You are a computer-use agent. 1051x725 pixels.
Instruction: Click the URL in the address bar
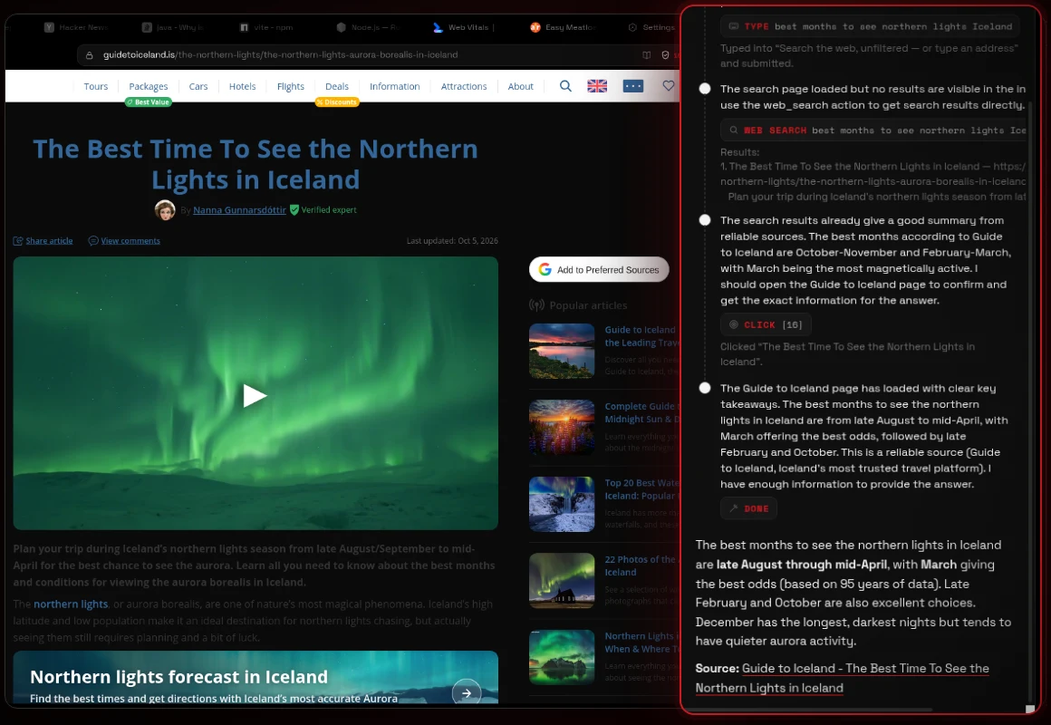click(x=280, y=55)
